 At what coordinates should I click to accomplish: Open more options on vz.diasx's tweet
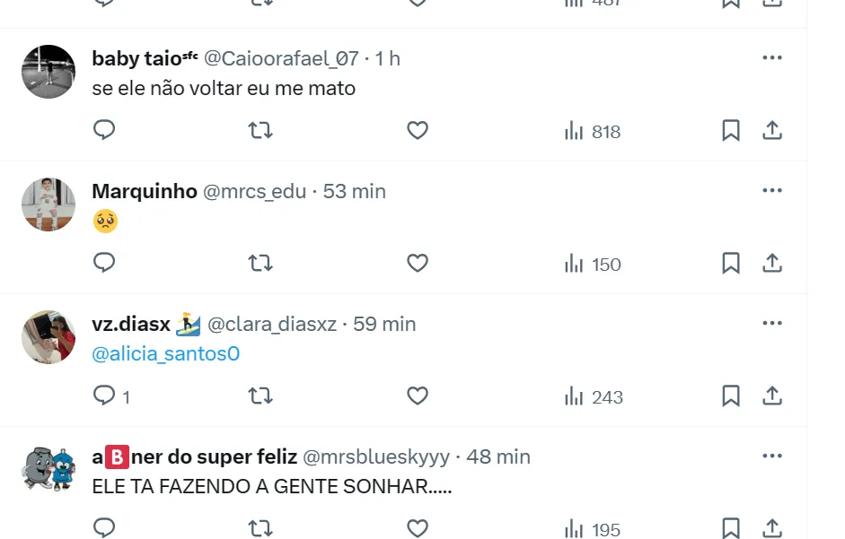click(772, 324)
